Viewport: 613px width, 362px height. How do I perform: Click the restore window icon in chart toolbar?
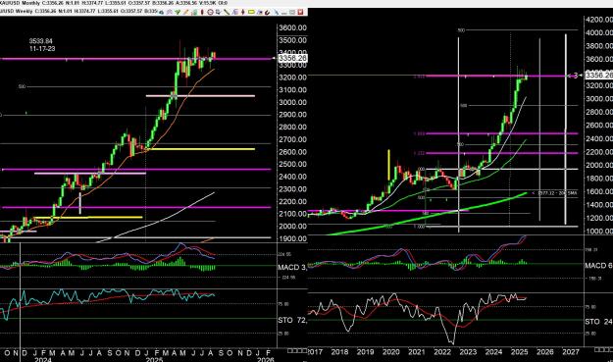point(292,12)
